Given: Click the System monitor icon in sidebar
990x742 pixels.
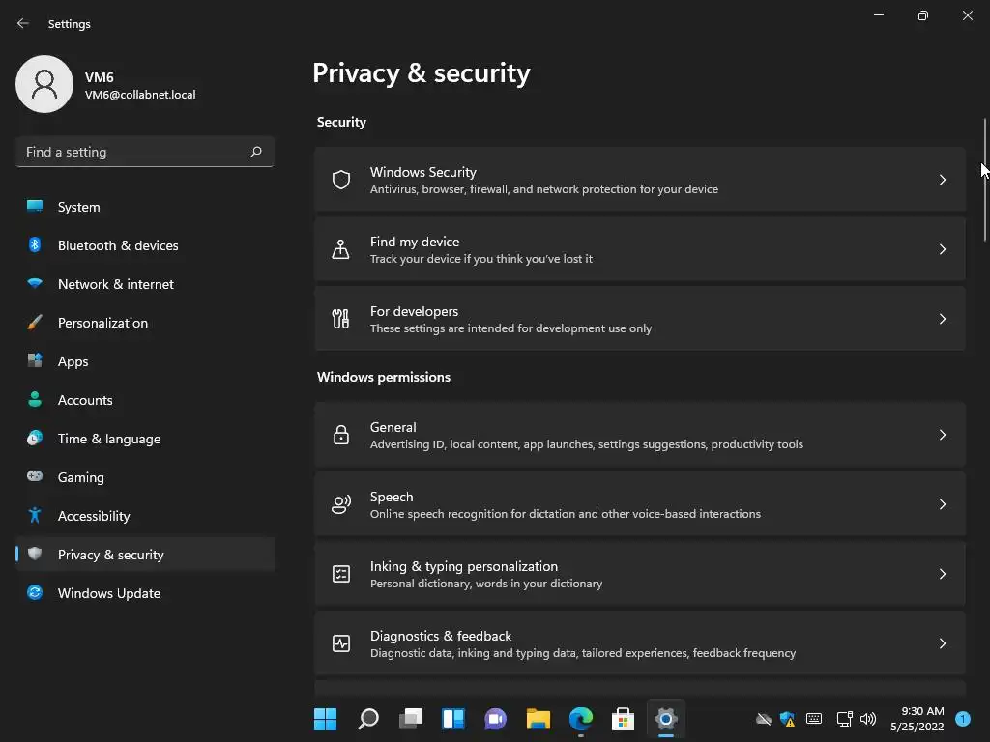Looking at the screenshot, I should point(35,206).
